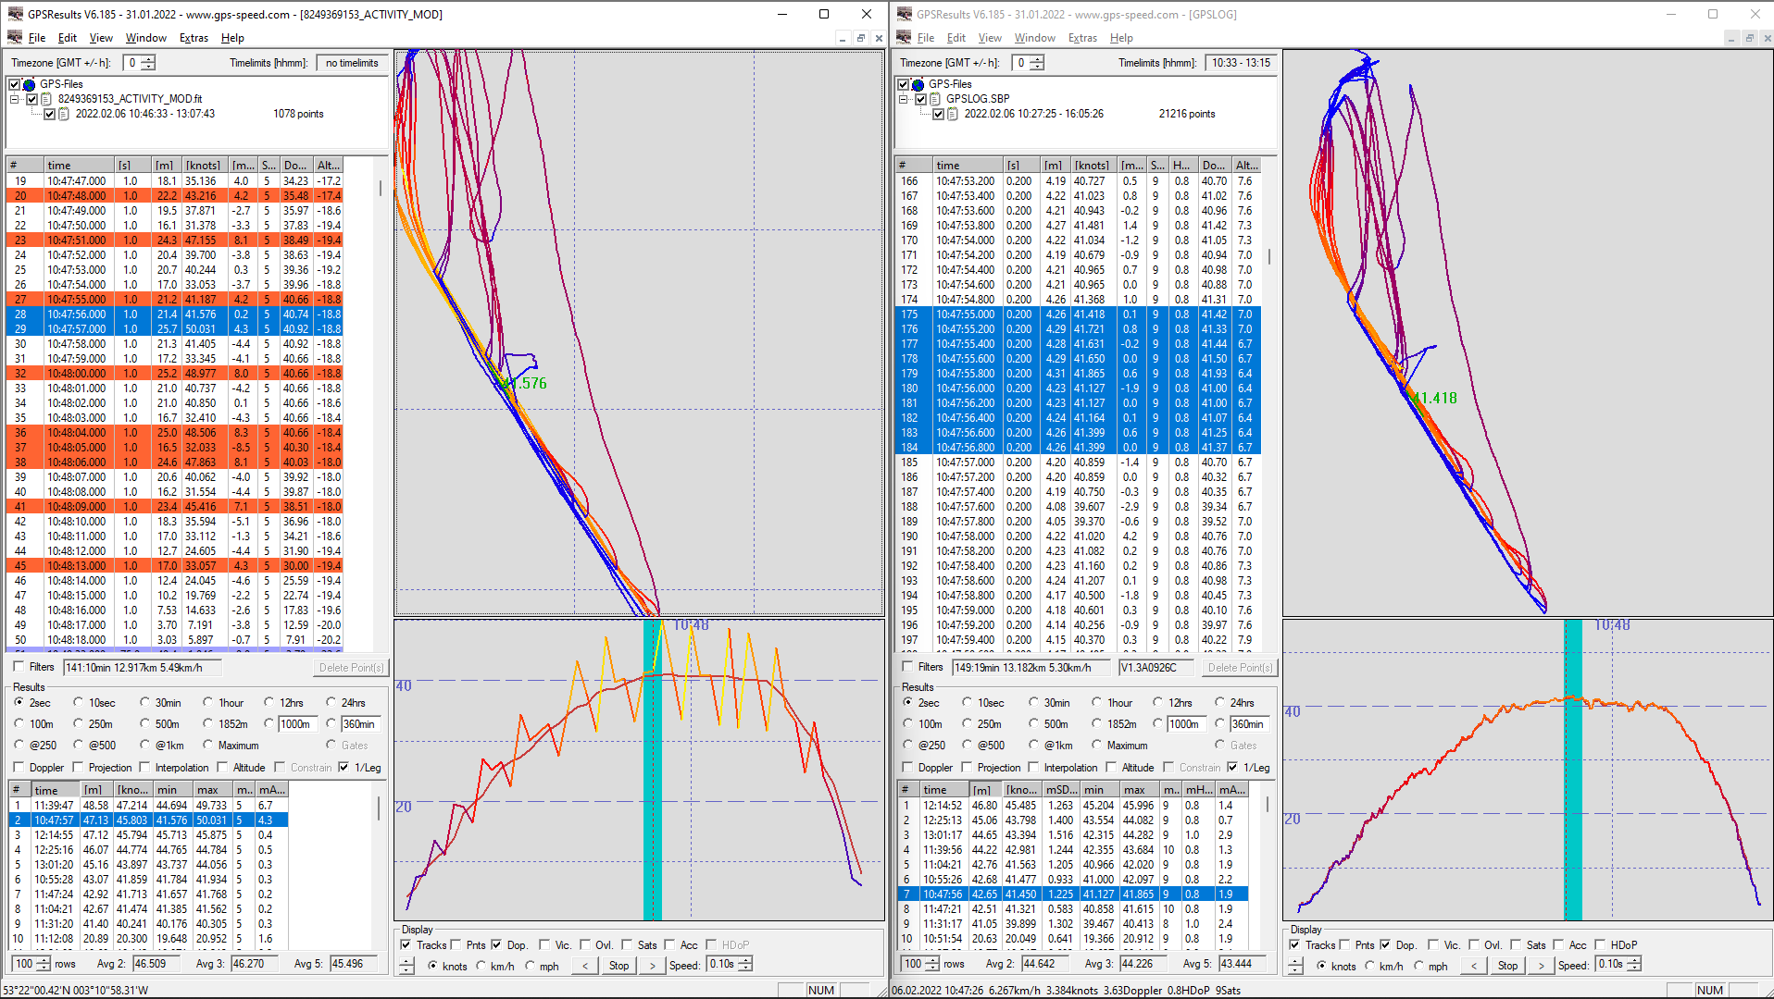Click the zoom spinner up in ACTIVITY_MOD Display panel
Screen dimensions: 1774x999
(406, 962)
